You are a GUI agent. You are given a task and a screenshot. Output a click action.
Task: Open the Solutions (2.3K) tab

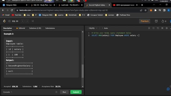pos(35,28)
